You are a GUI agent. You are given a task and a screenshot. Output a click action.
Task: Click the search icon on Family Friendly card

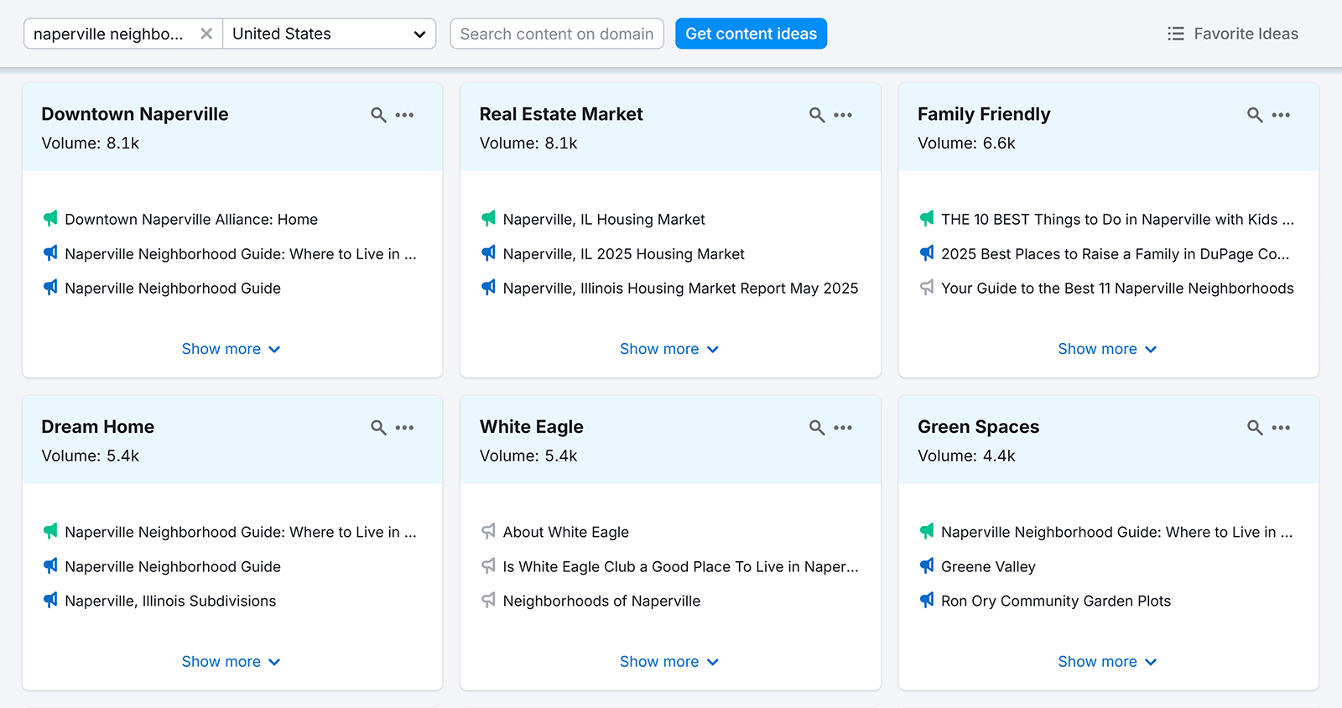pyautogui.click(x=1255, y=115)
